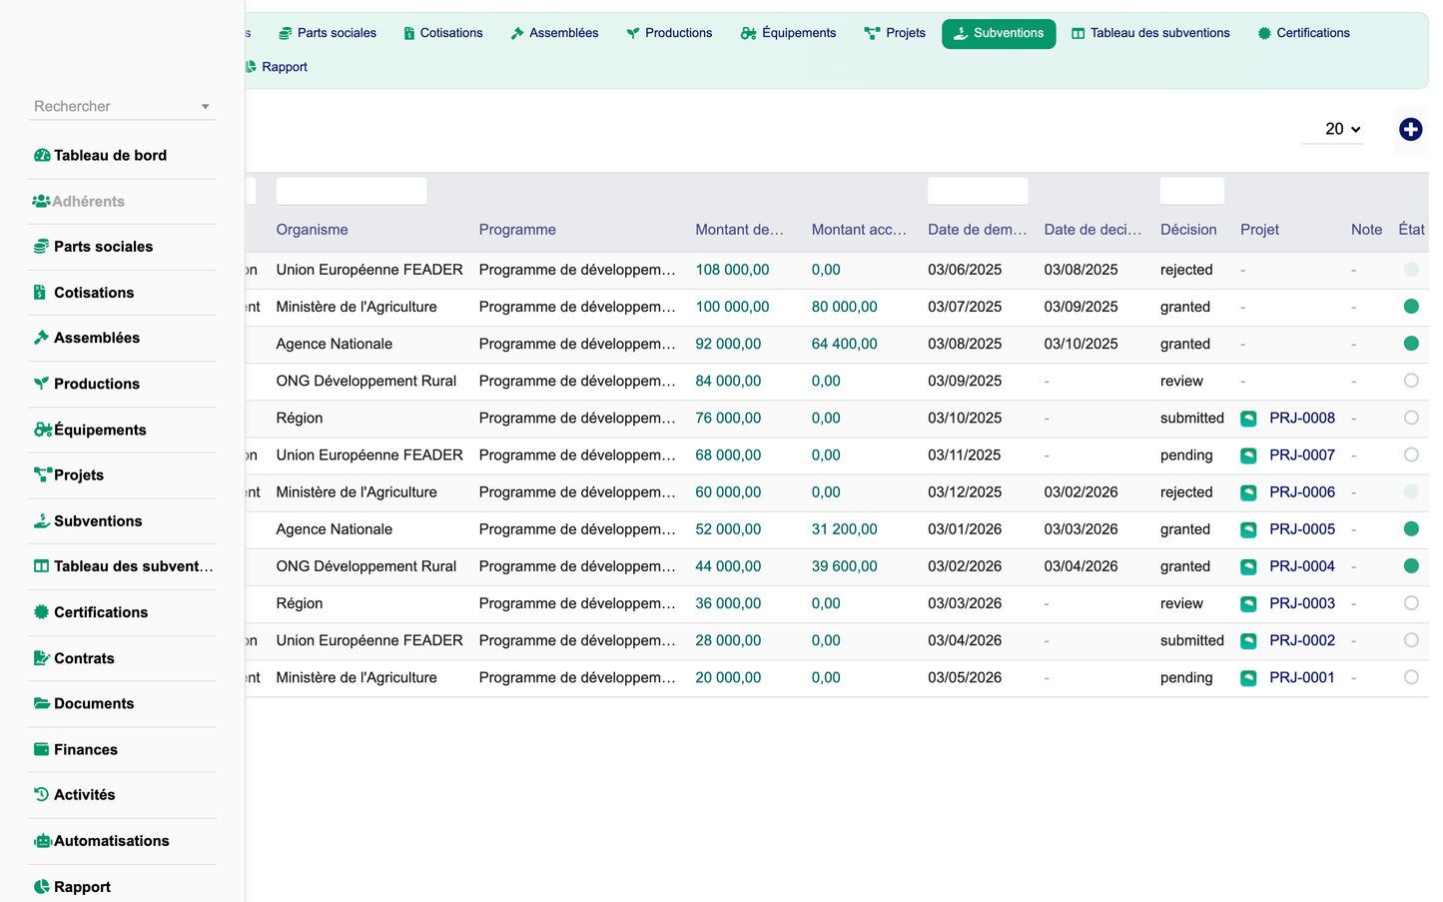This screenshot has width=1443, height=902.
Task: Click amount 31 200,00 cell
Action: 844,529
